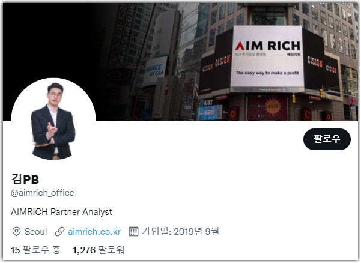
Task: Click the red A logo on the billboard
Action: 240,46
